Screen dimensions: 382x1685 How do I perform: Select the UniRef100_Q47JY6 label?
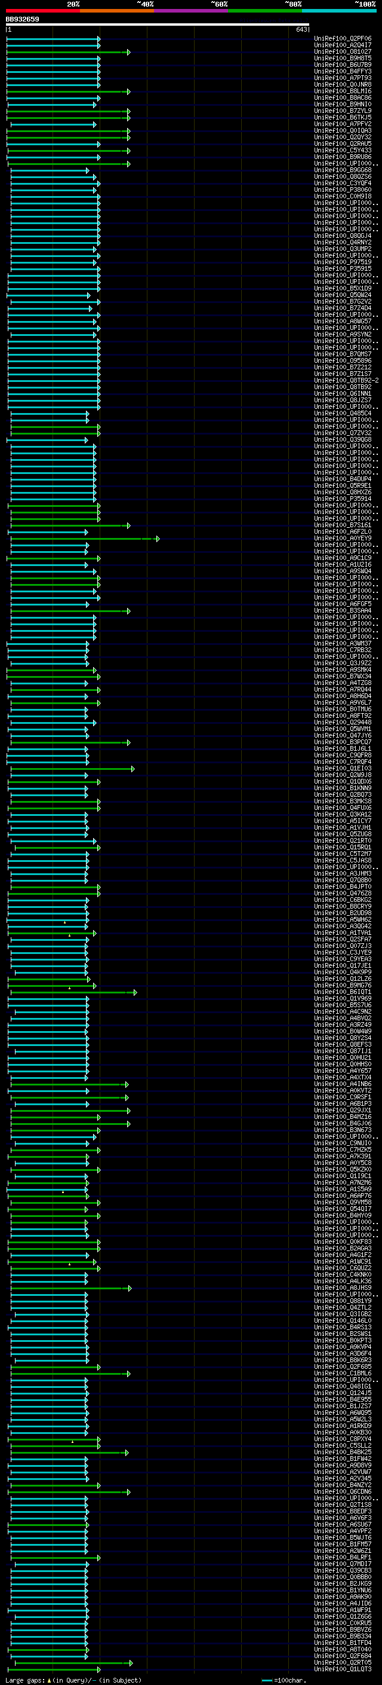(343, 735)
